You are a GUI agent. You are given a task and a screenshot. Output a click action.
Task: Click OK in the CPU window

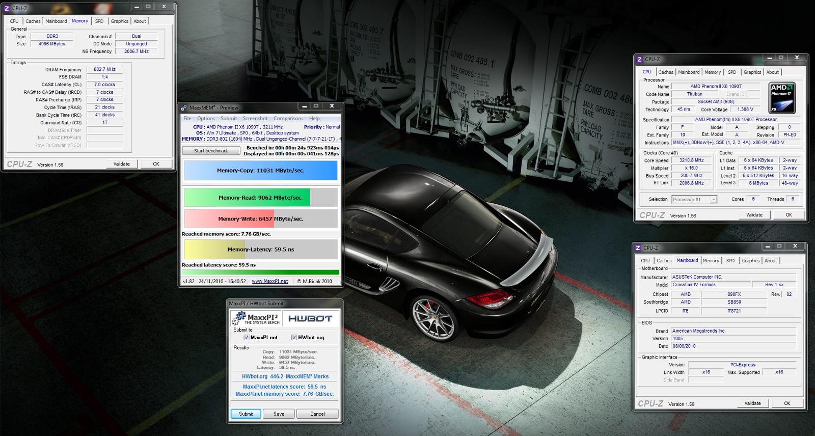789,215
